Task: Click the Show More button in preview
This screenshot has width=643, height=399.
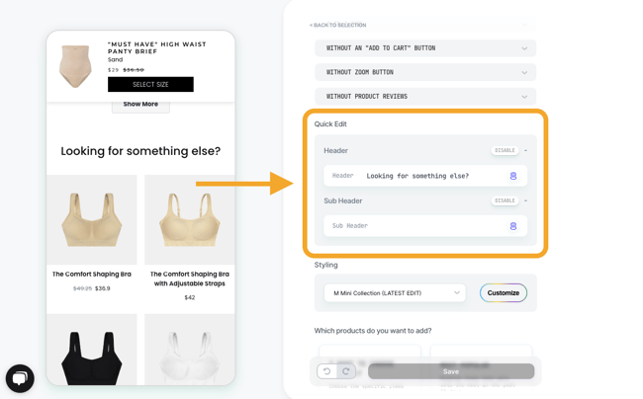Action: click(140, 104)
